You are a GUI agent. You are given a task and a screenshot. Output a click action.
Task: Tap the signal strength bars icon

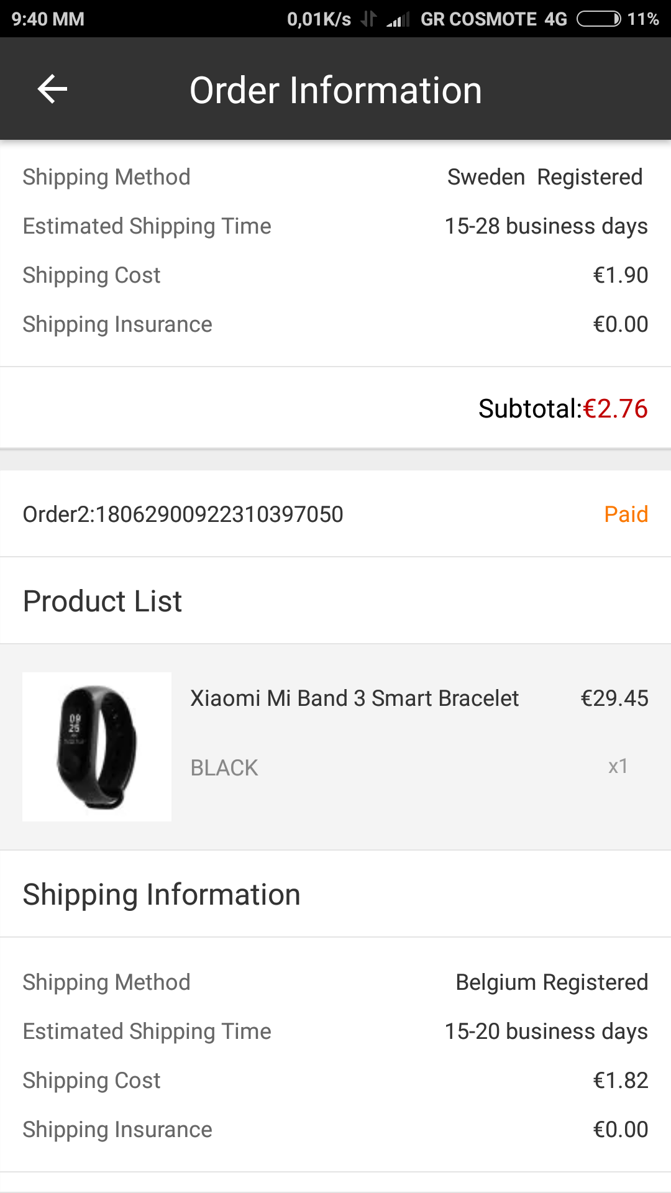click(398, 20)
